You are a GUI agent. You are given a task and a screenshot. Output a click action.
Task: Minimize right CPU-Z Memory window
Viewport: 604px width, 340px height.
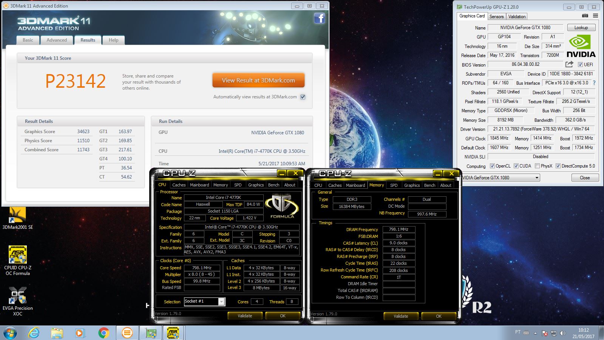[x=438, y=173]
